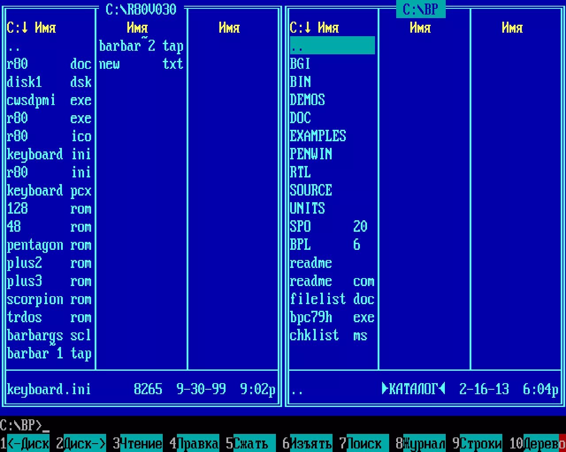Select the 128 rom file
The height and width of the screenshot is (452, 566).
coord(50,209)
